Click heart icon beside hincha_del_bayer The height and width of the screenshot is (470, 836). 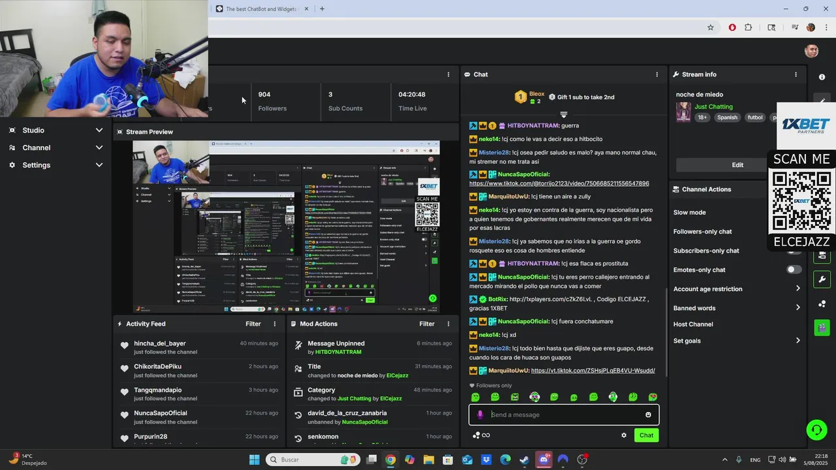coord(125,345)
